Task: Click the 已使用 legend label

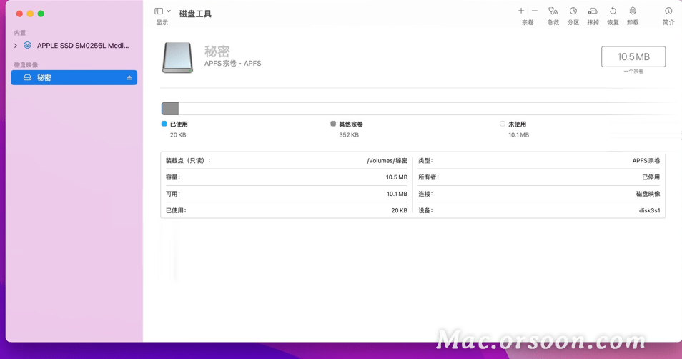Action: (179, 124)
